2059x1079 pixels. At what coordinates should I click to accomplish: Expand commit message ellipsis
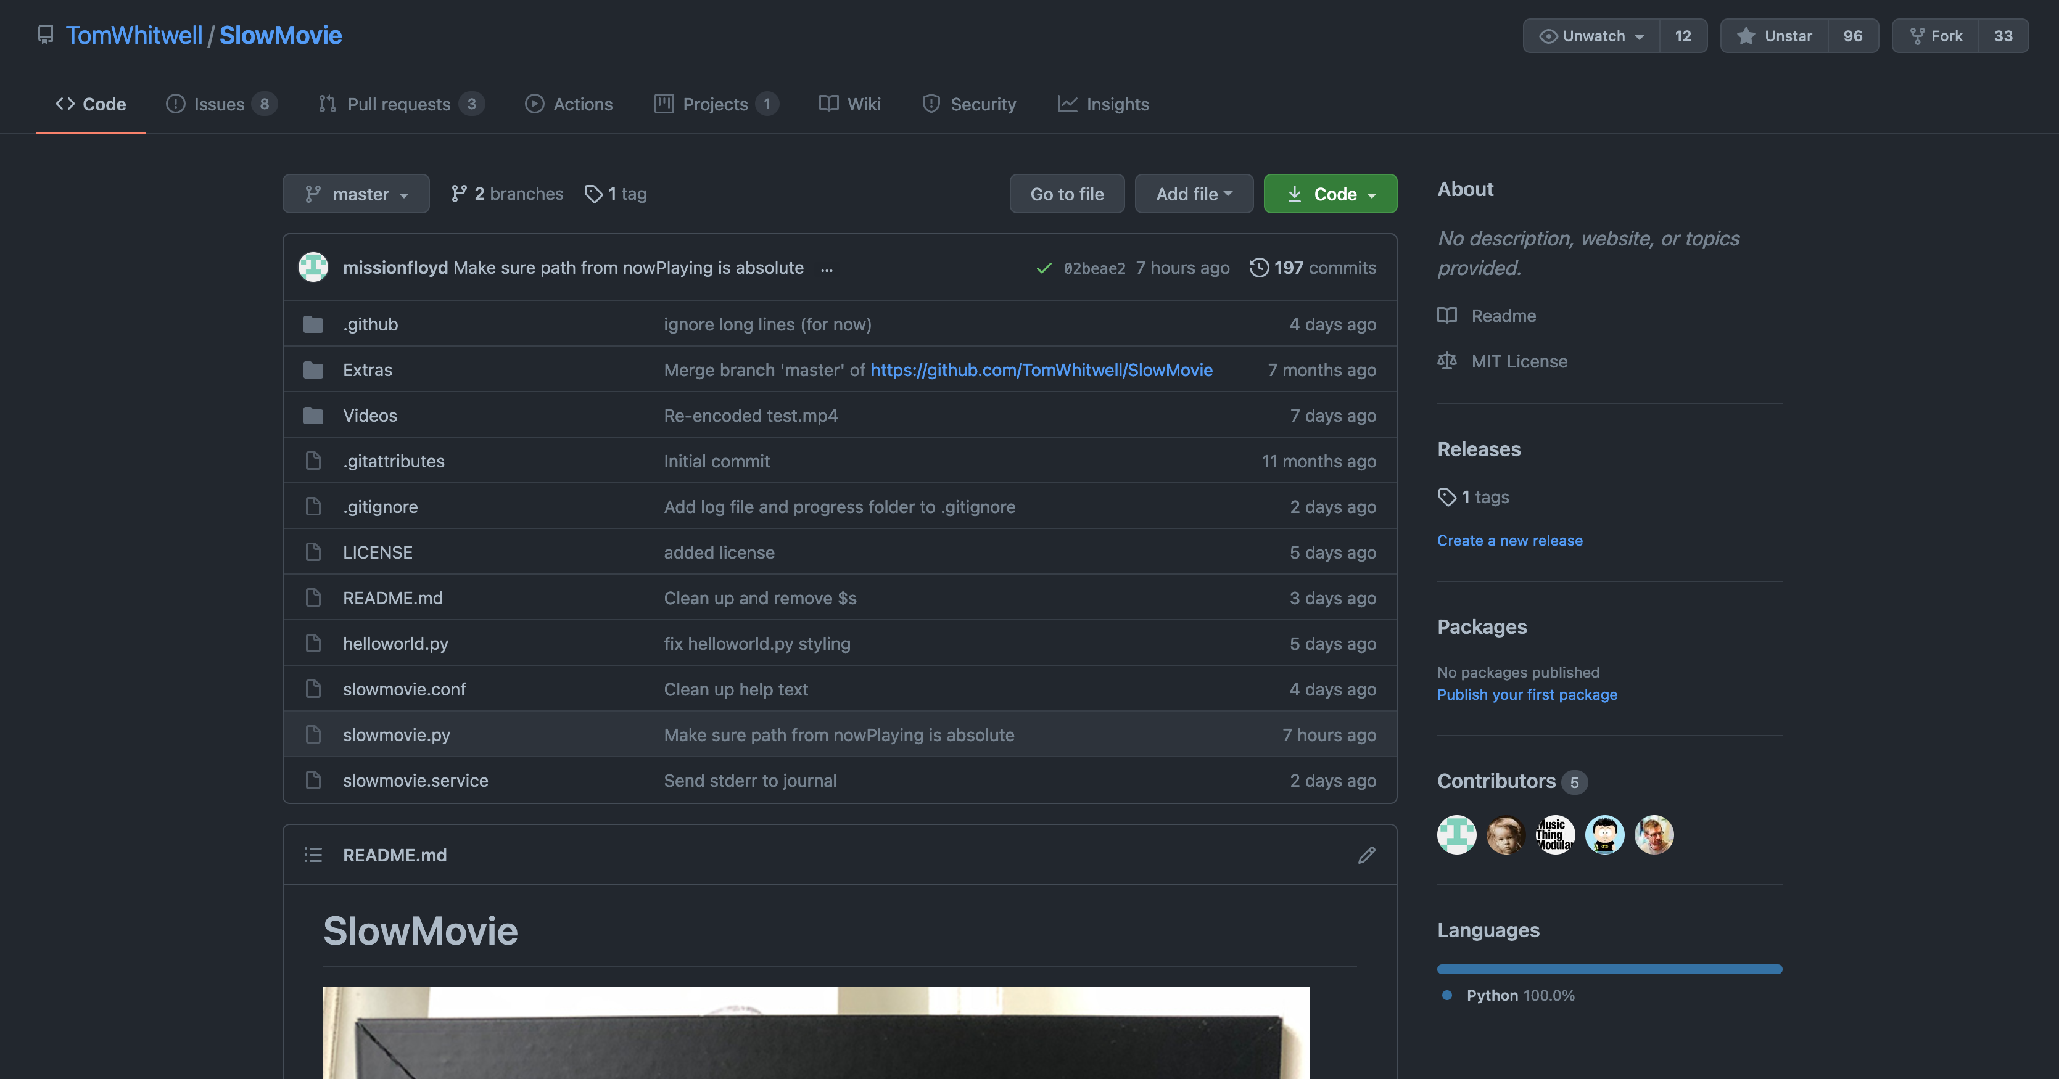point(827,269)
